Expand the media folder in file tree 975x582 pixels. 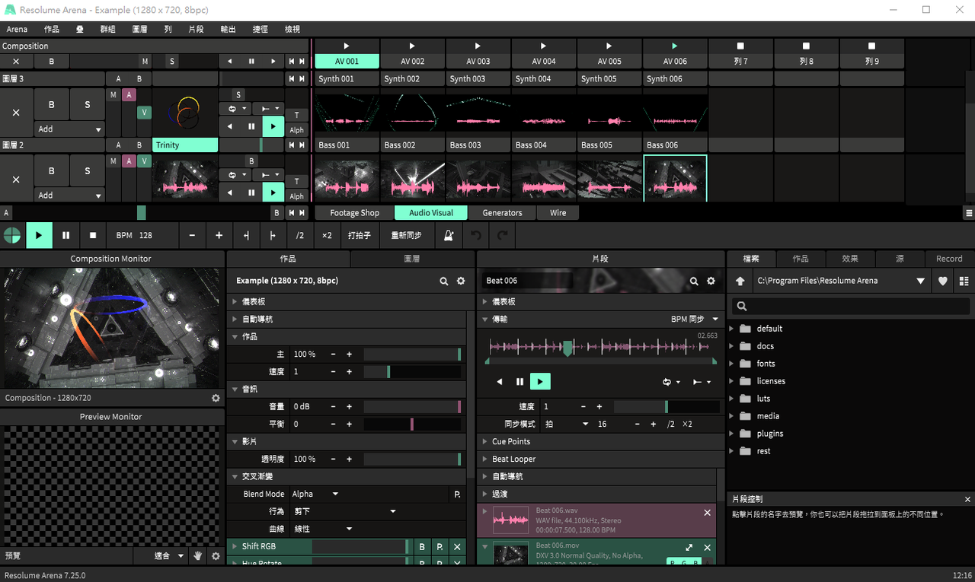(732, 416)
